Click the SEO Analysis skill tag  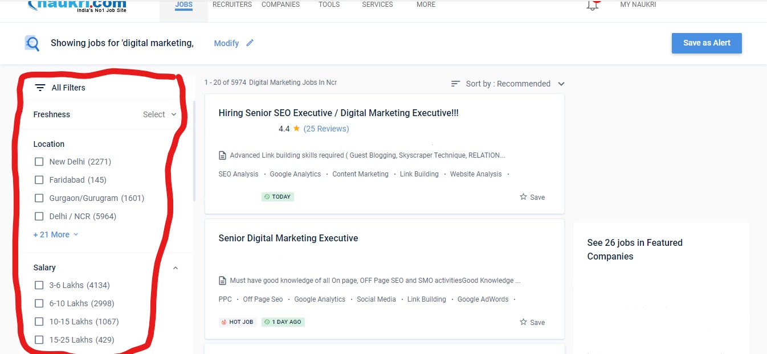(x=238, y=174)
